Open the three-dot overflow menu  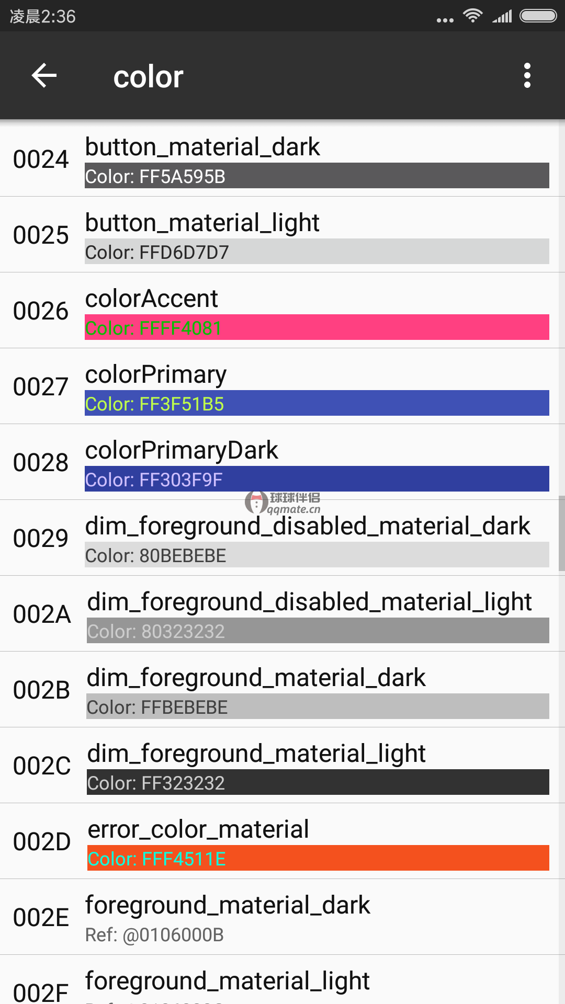tap(527, 76)
